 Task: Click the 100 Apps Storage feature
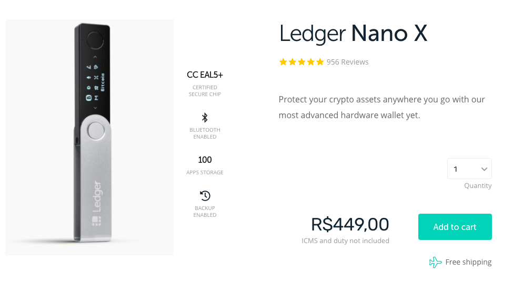pyautogui.click(x=205, y=160)
